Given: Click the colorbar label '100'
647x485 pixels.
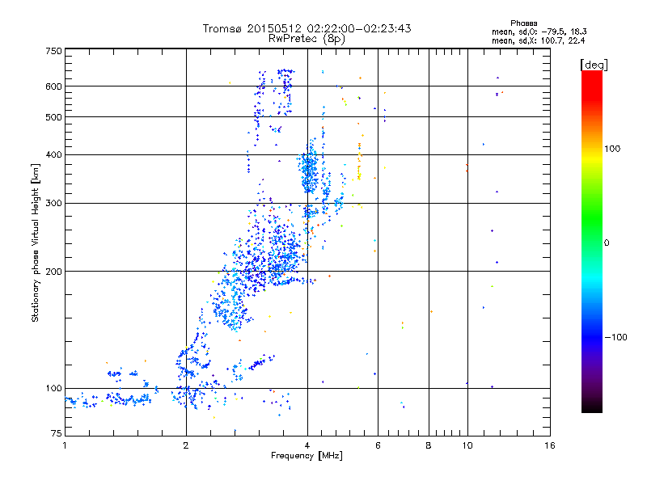Looking at the screenshot, I should (612, 149).
